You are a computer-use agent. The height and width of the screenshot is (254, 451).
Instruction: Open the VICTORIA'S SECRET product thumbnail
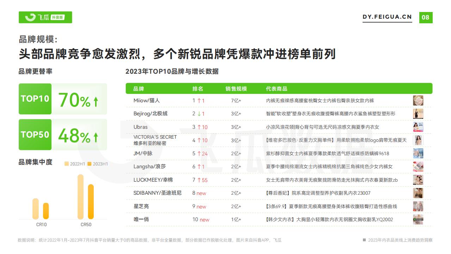tap(418, 140)
